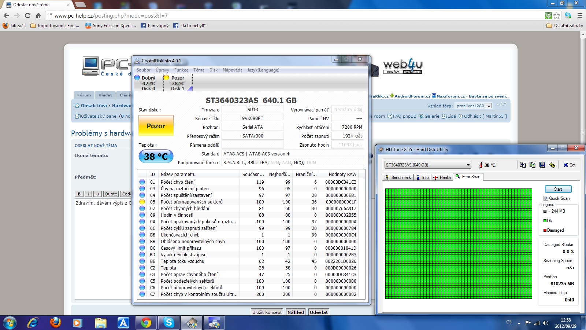Open Firefox from taskbar
The image size is (586, 330).
[x=55, y=323]
